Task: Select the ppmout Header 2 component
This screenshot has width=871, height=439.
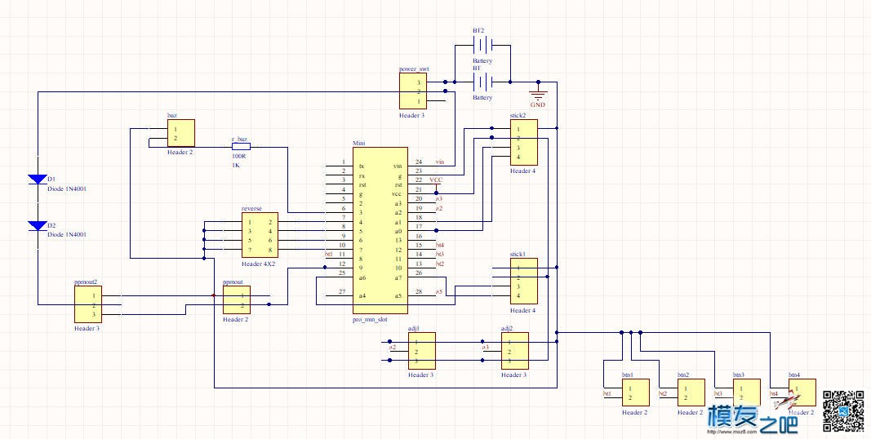Action: coord(237,299)
